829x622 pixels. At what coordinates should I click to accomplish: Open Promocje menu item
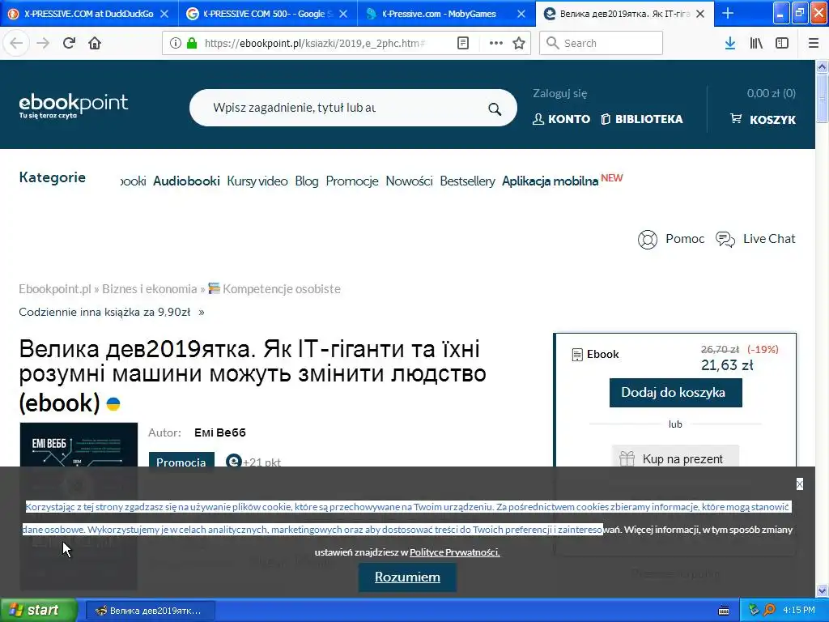click(352, 181)
